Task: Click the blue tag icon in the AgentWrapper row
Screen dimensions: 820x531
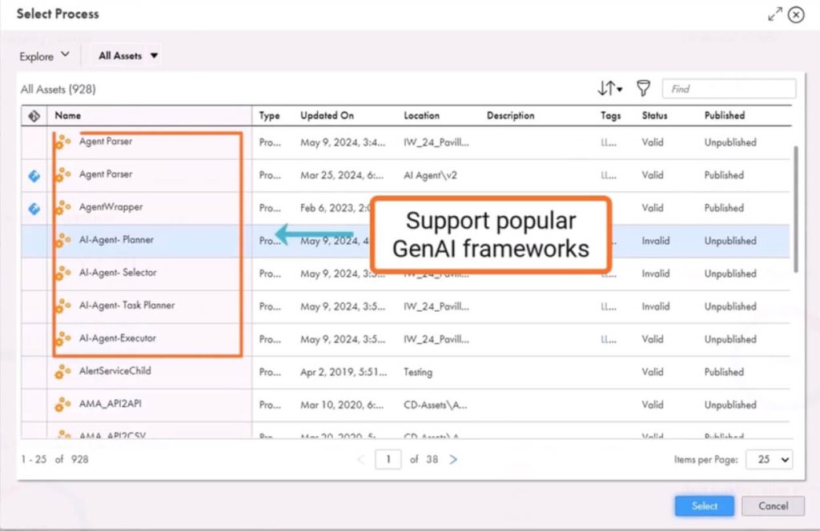Action: [x=34, y=208]
